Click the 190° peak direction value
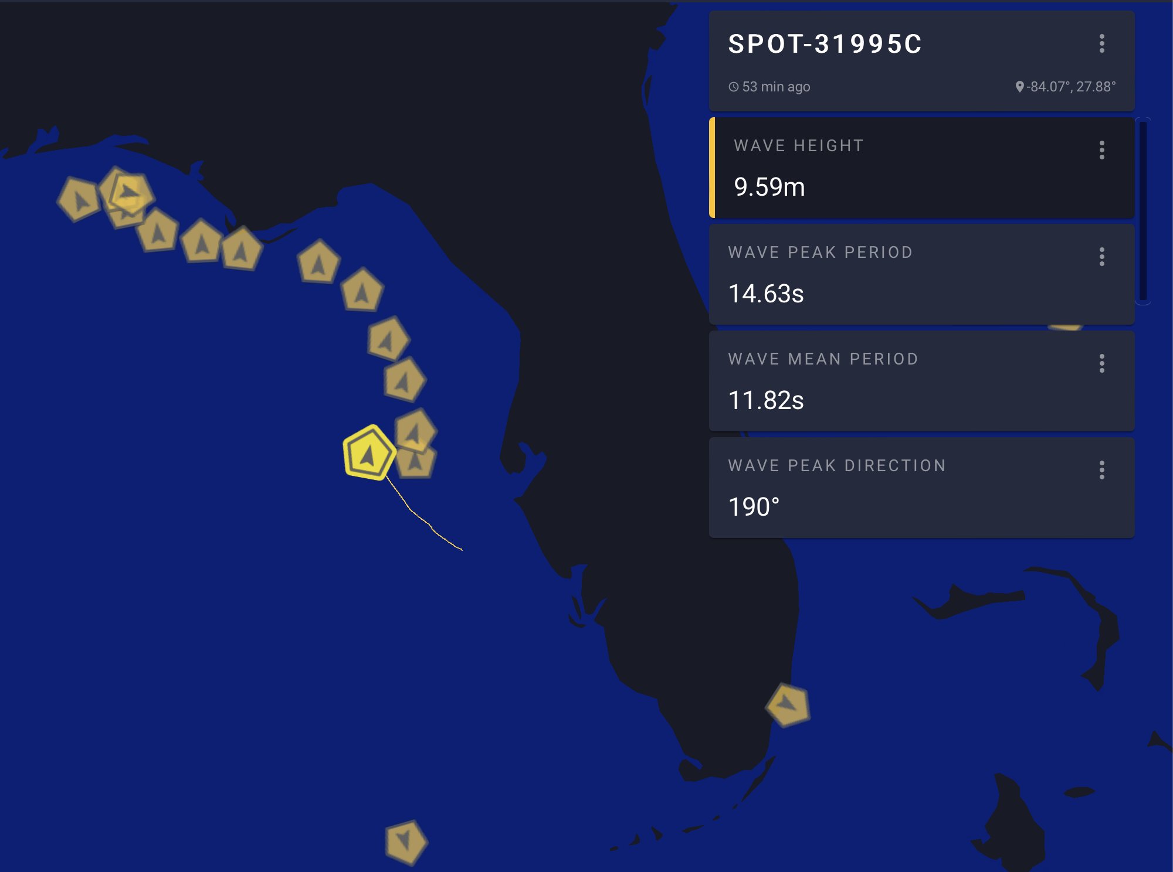Screen dimensions: 1173x872 click(x=754, y=507)
